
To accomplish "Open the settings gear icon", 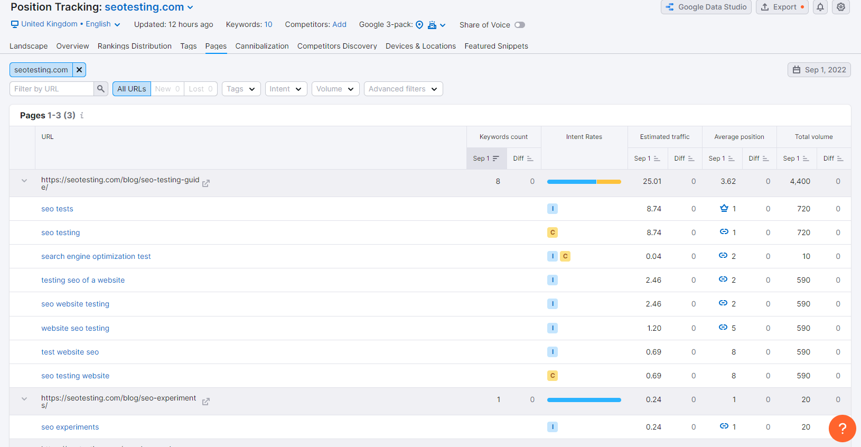I will pyautogui.click(x=841, y=7).
